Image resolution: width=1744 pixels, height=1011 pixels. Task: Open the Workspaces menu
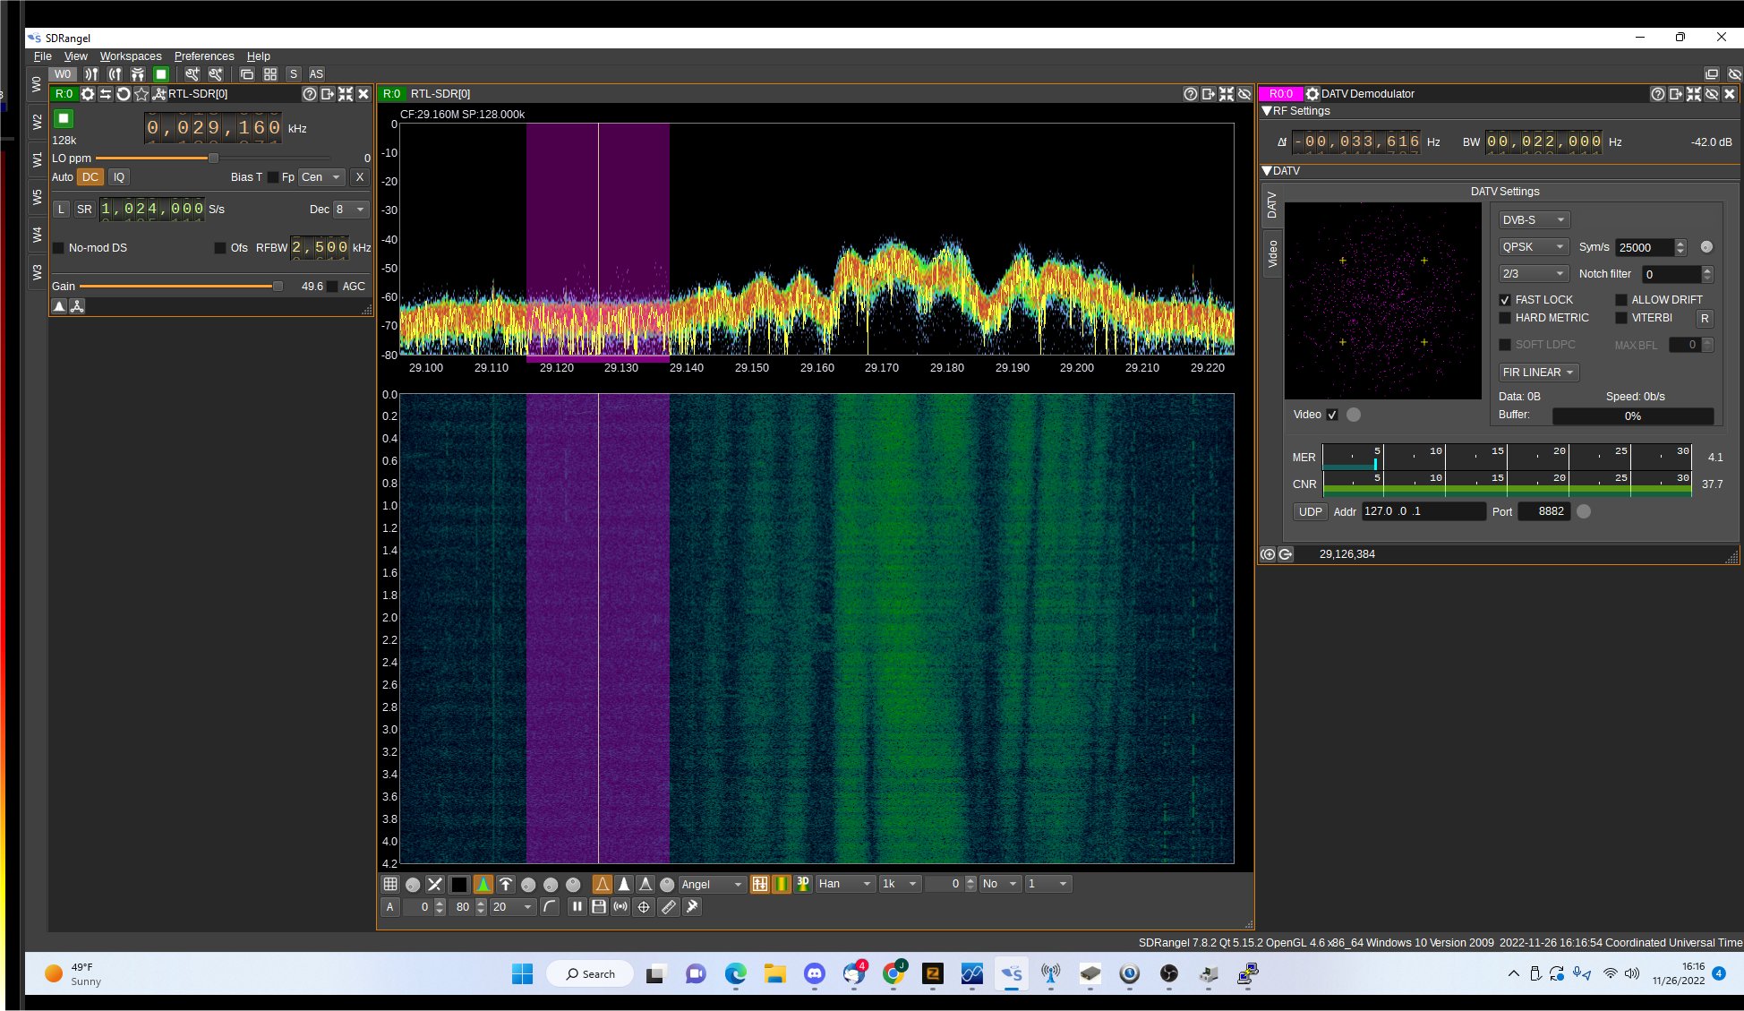click(131, 56)
